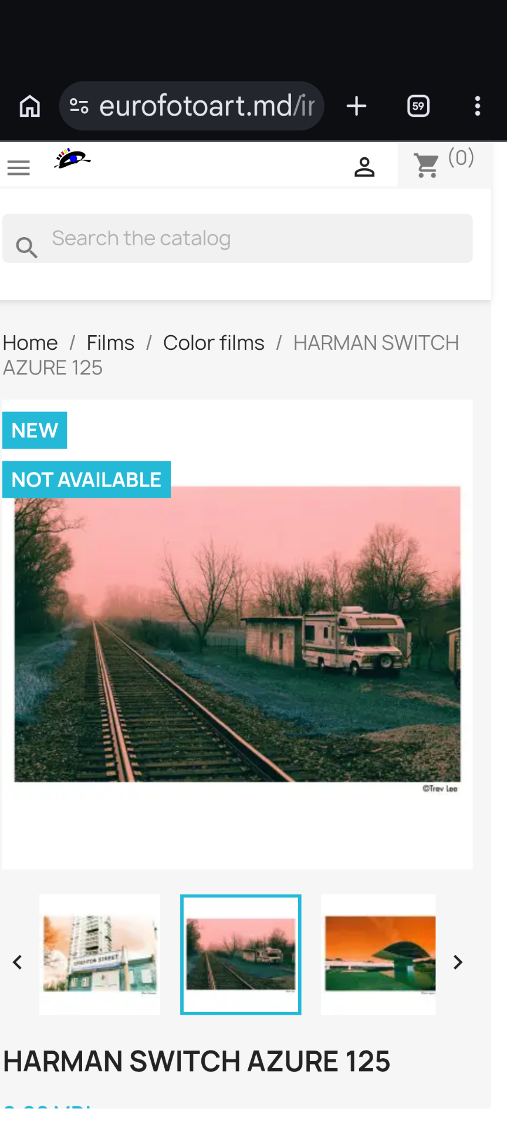
Task: Open the shopping cart icon
Action: [x=427, y=166]
